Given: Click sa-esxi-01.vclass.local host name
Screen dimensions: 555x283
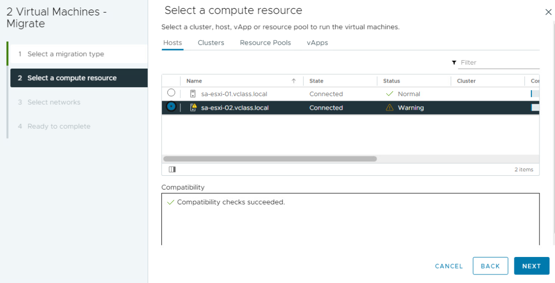Looking at the screenshot, I should [234, 94].
